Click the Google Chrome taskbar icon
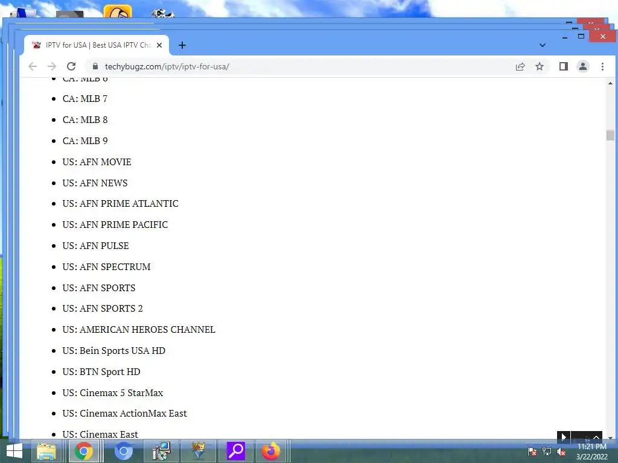The image size is (618, 463). tap(84, 451)
